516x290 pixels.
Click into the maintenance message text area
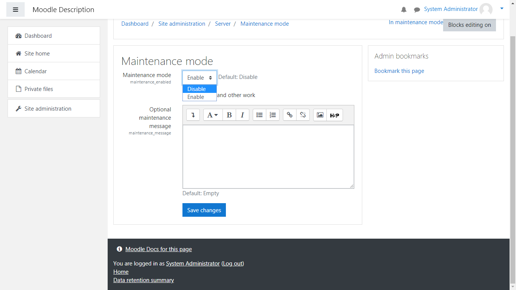pos(268,157)
